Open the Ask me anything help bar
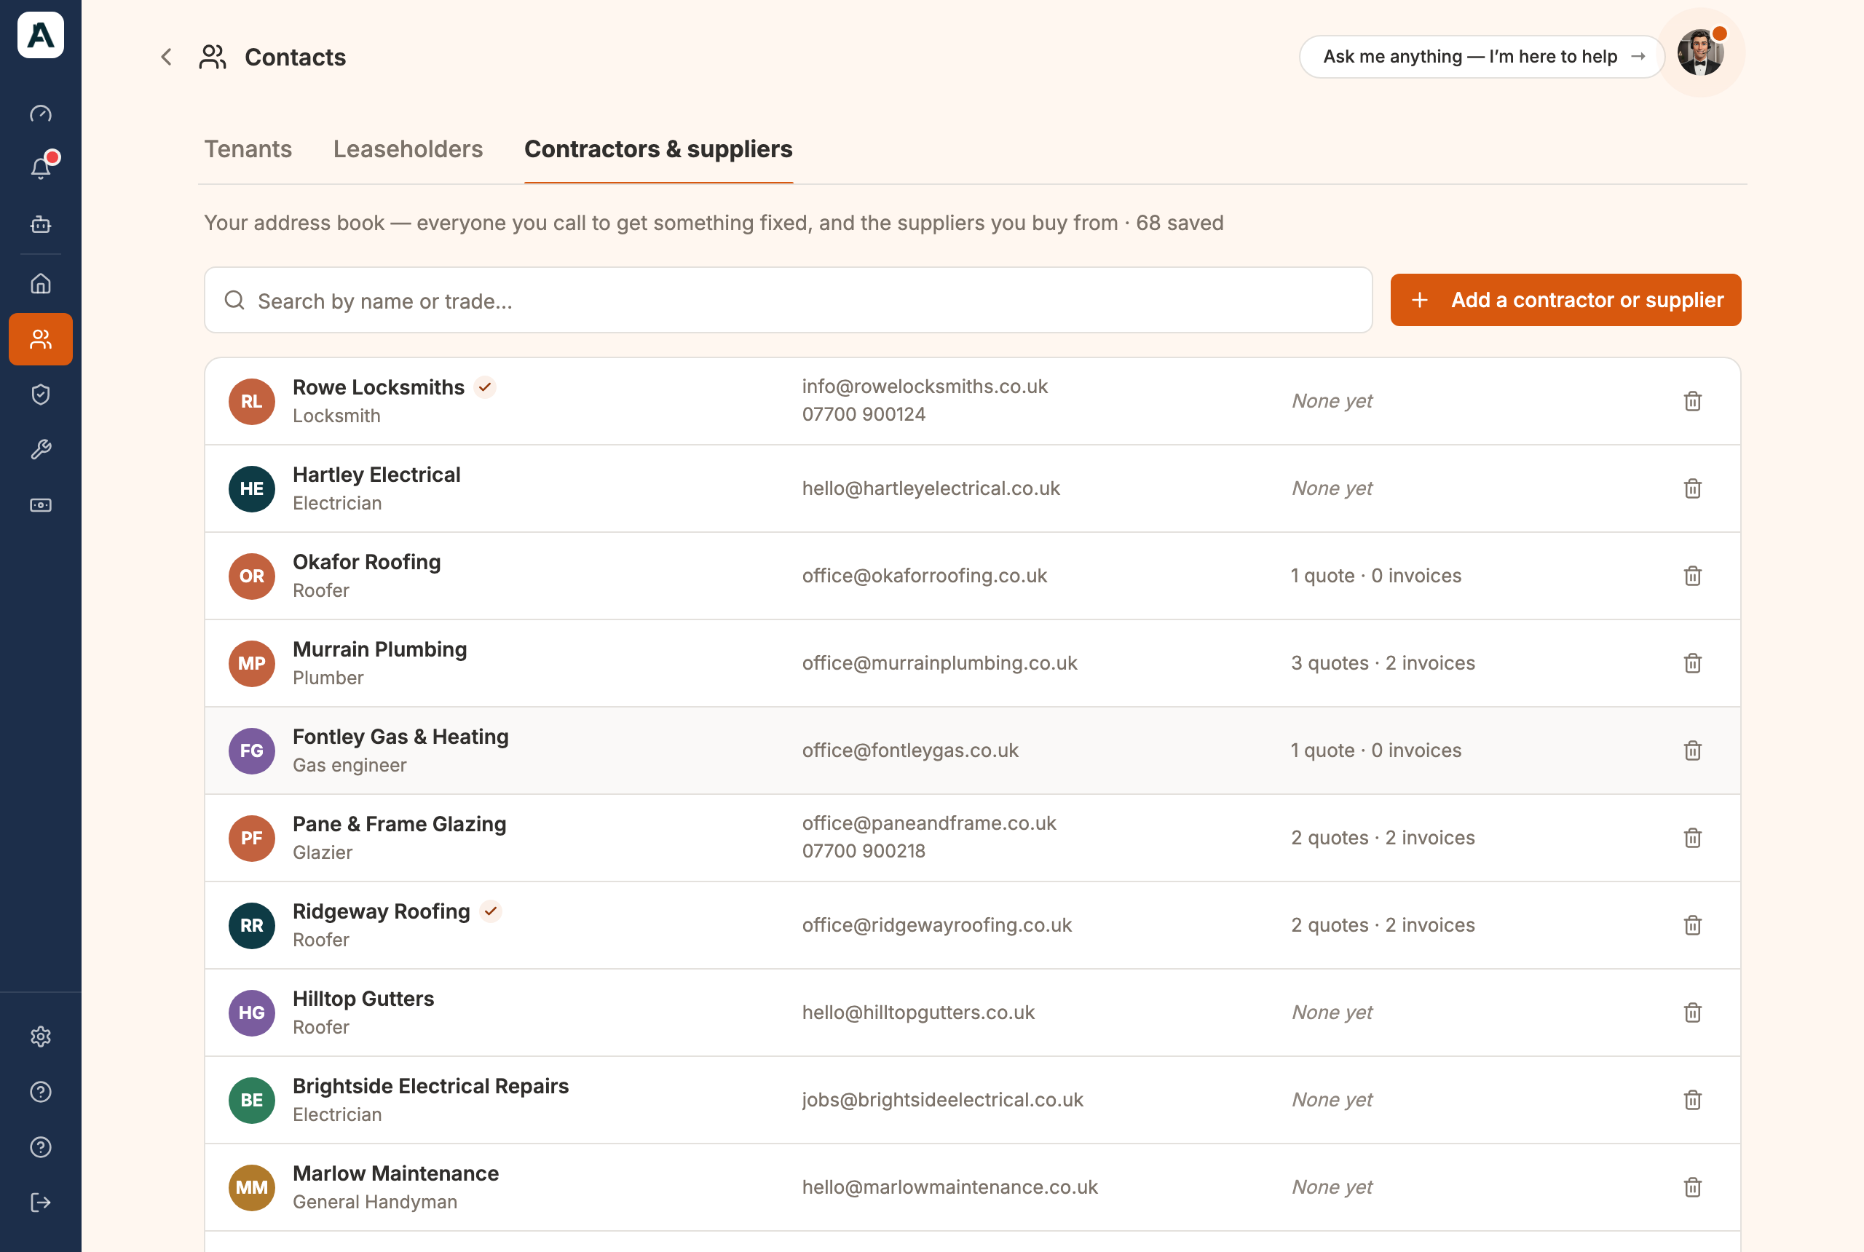 point(1482,57)
